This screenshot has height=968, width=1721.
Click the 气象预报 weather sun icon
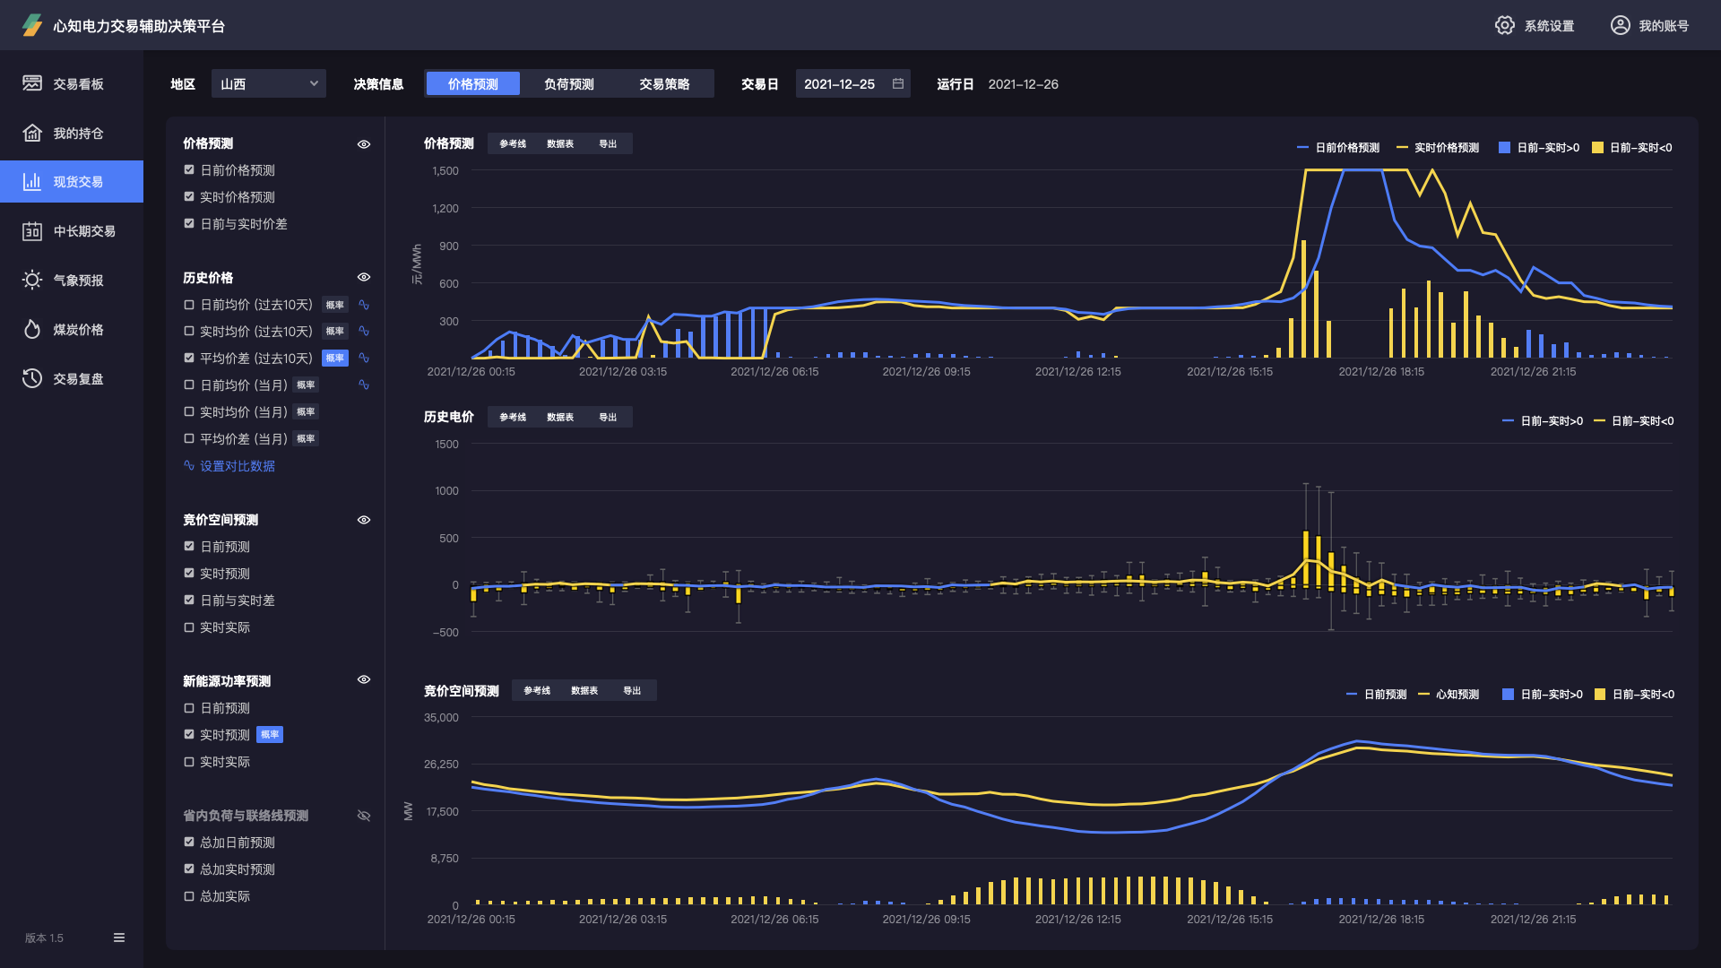pos(32,280)
